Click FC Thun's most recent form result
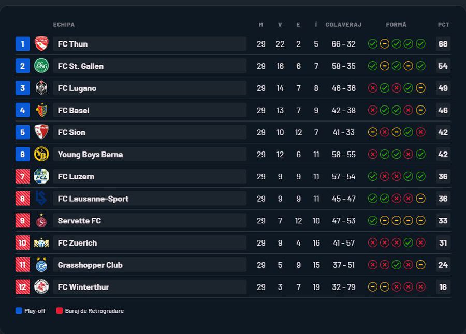 coord(420,44)
